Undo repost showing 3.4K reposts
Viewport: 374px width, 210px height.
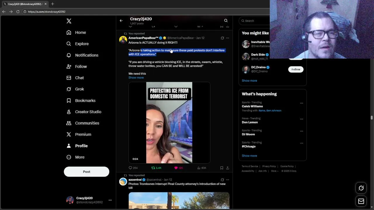(156, 168)
